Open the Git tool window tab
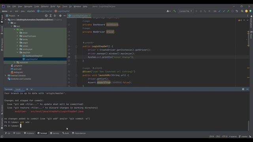This screenshot has height=142, width=253. coord(8,133)
